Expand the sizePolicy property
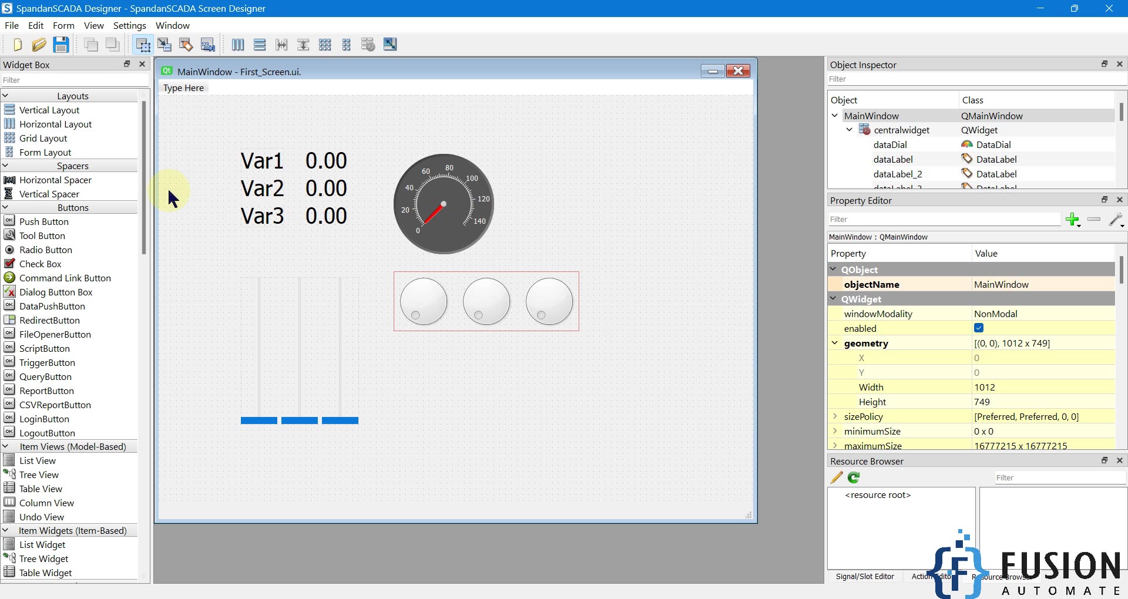The image size is (1128, 599). pos(836,416)
